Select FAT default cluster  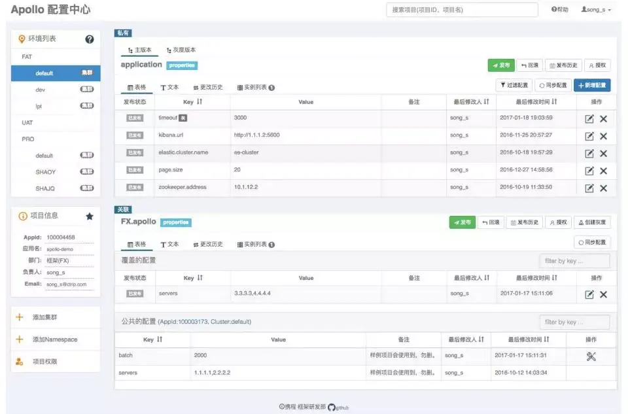point(56,73)
